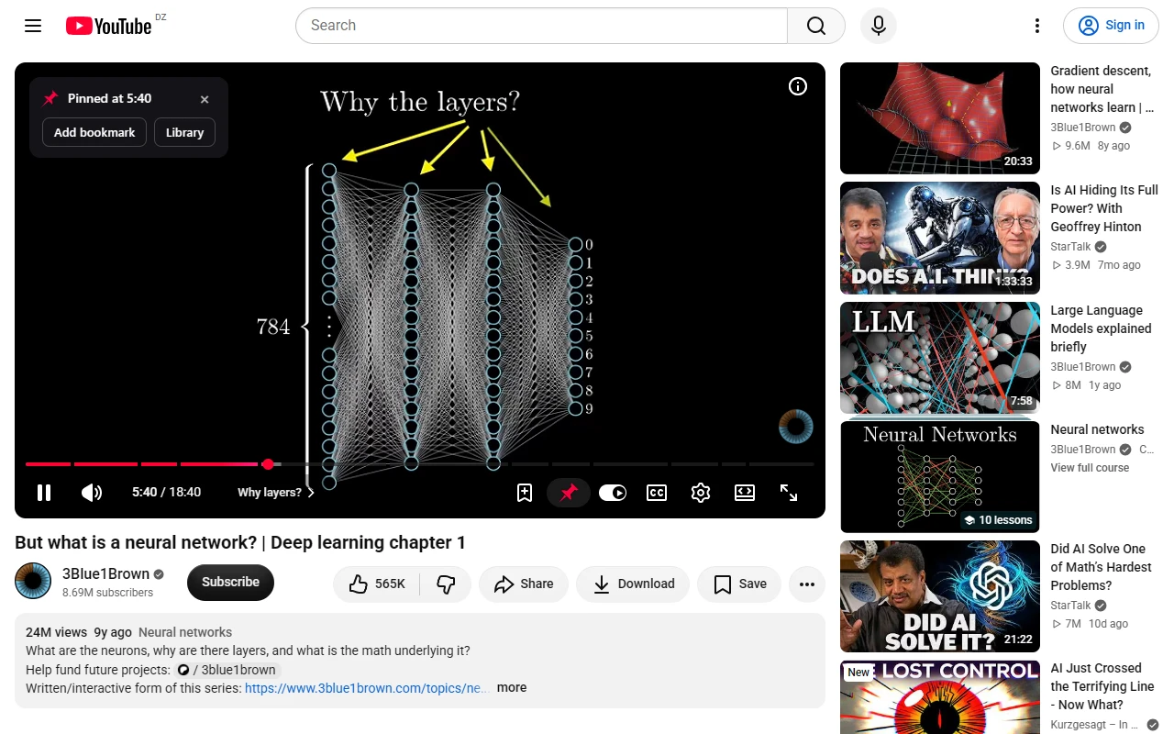This screenshot has height=734, width=1174.
Task: Play 'Is AI Hiding Its Full Power?' video
Action: coord(940,238)
